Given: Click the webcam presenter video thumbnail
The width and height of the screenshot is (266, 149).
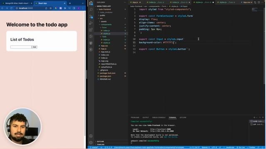Looking at the screenshot, I should [x=22, y=126].
